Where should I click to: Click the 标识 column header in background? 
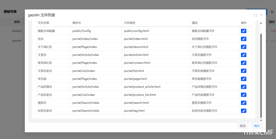17,22
